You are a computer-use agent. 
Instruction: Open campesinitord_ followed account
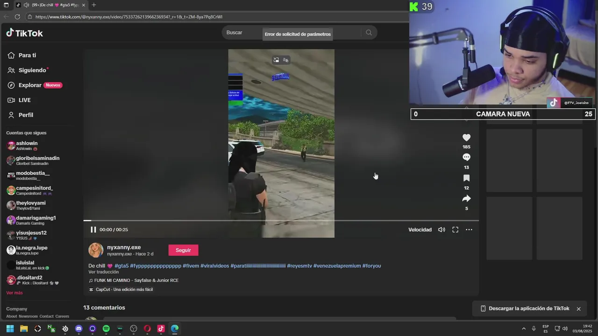(30, 190)
